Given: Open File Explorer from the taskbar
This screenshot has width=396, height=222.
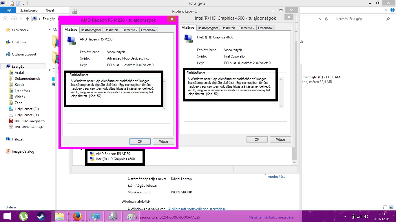Looking at the screenshot, I should click(59, 216).
